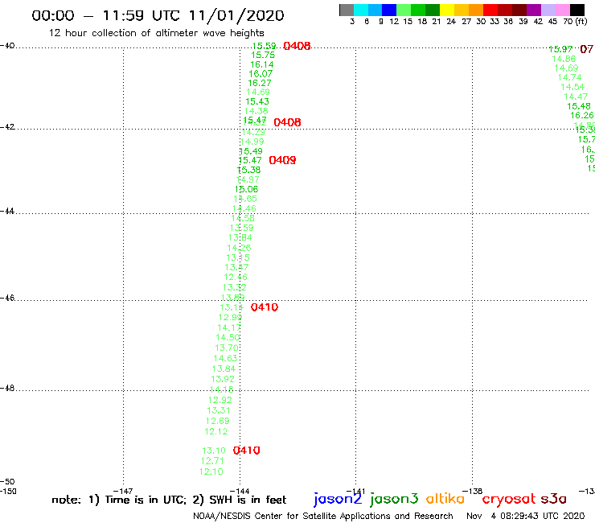Viewport: 595px width, 523px height.
Task: Click the 15.43 wave height value
Action: [257, 102]
